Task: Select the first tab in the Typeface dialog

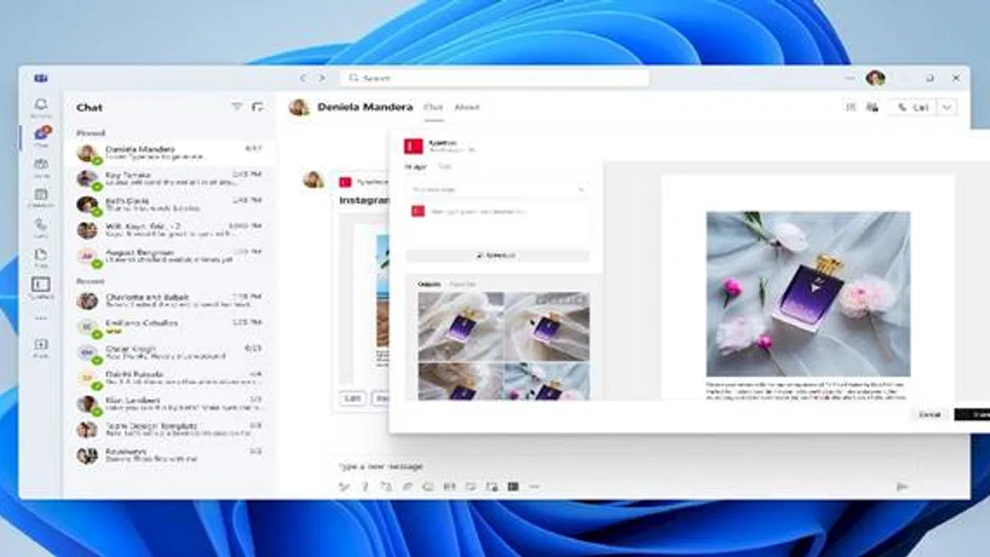Action: [x=415, y=167]
